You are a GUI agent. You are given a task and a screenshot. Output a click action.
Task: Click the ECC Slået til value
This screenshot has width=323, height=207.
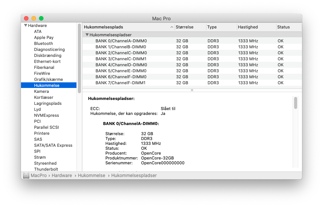[168, 109]
